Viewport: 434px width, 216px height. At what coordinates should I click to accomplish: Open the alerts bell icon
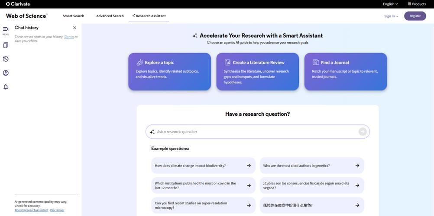click(x=6, y=87)
